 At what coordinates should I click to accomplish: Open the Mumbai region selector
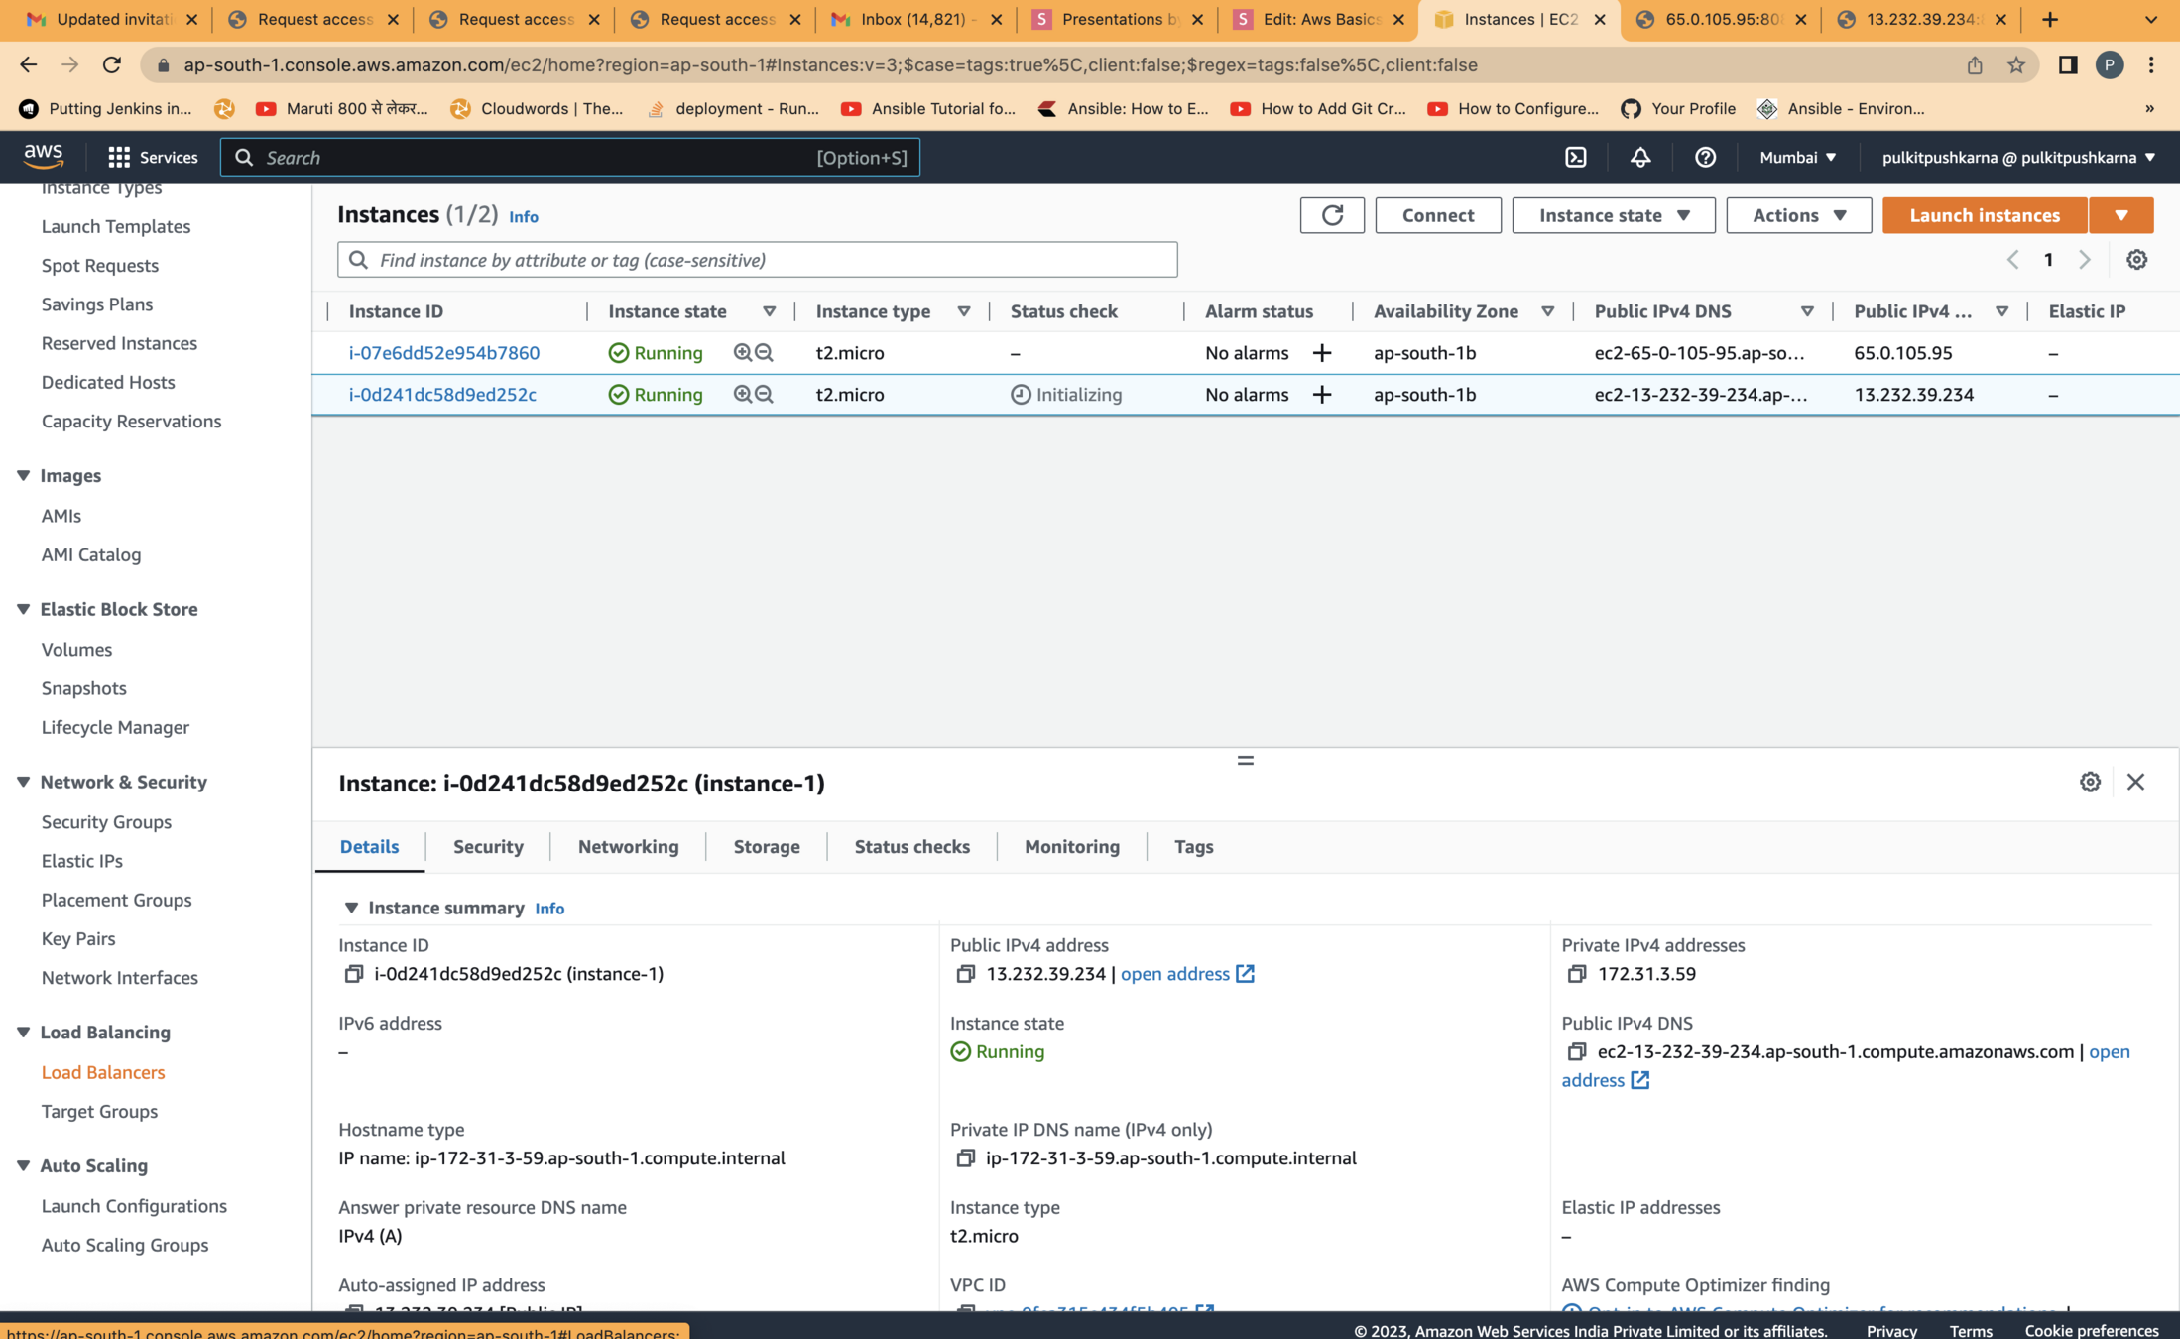pos(1797,158)
